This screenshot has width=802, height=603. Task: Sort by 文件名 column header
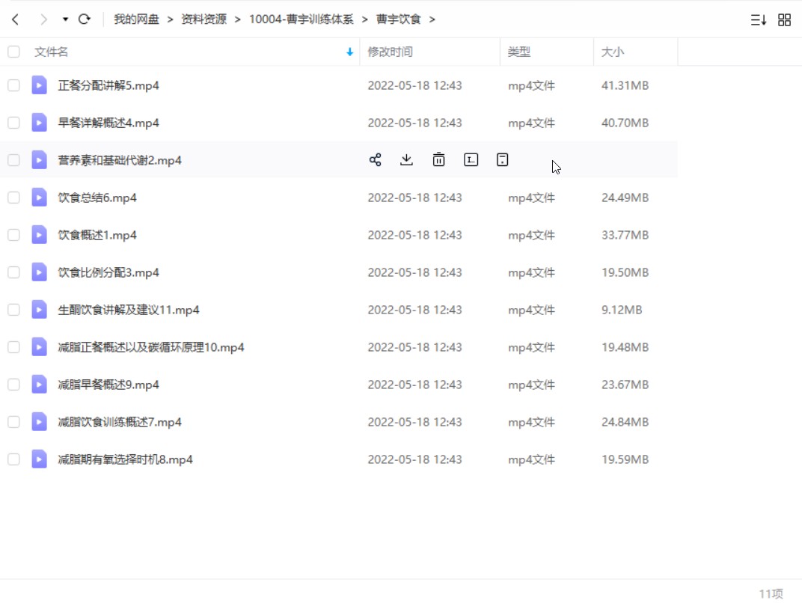tap(51, 52)
